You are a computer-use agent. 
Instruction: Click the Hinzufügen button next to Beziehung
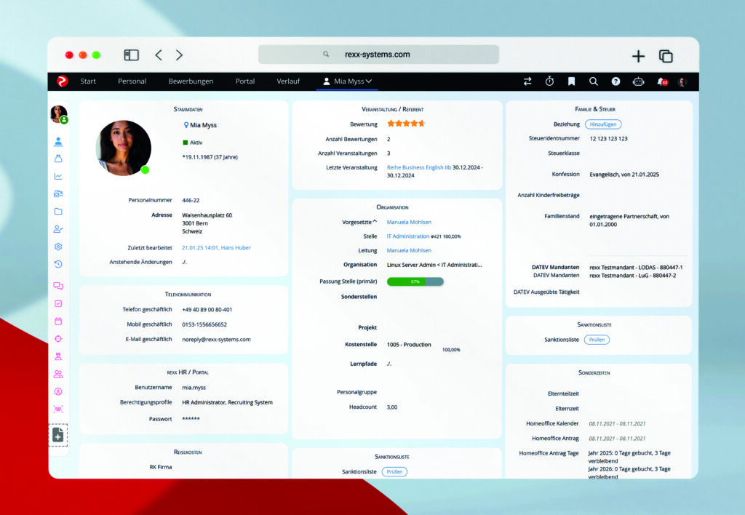pos(603,124)
